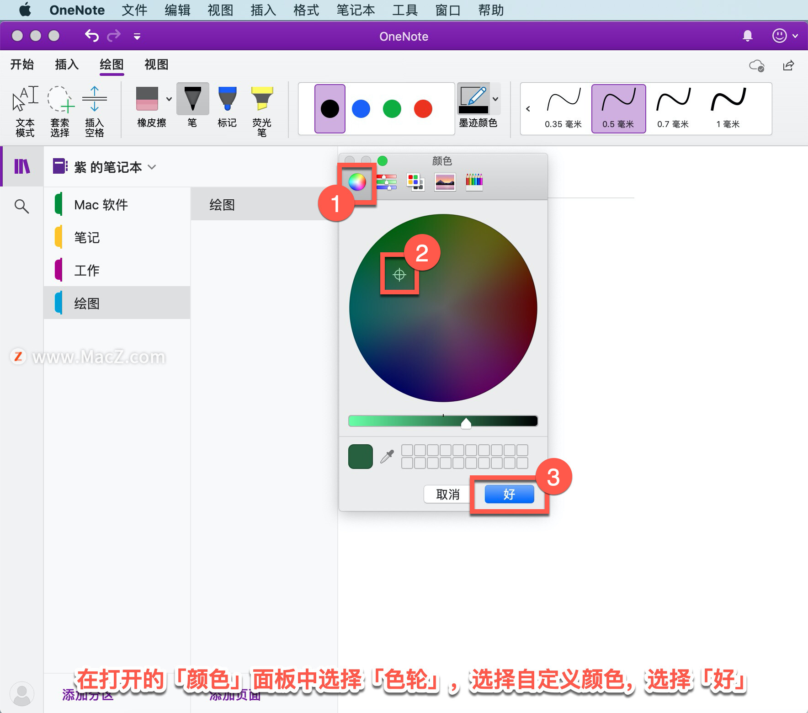Viewport: 808px width, 713px height.
Task: Click the 取消 button
Action: click(x=447, y=494)
